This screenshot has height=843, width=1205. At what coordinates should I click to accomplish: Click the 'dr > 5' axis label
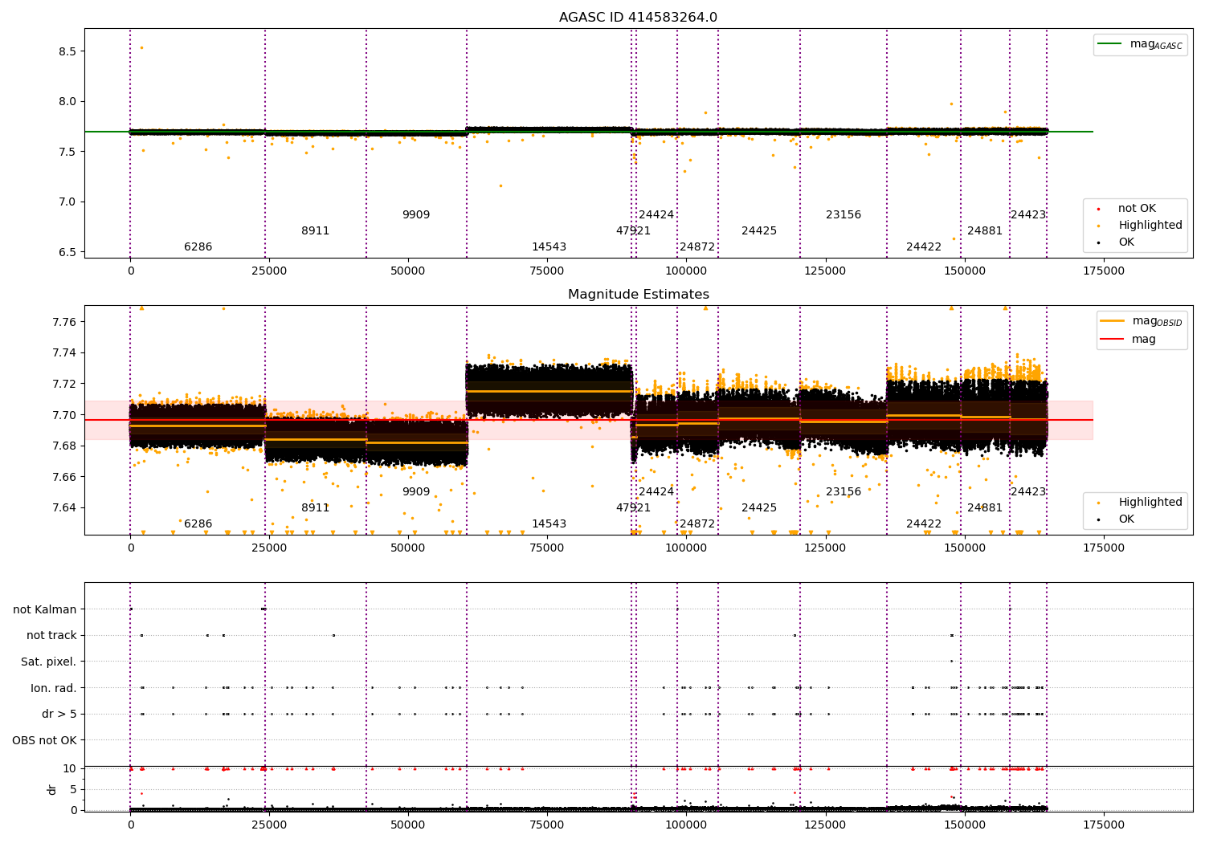pos(59,714)
